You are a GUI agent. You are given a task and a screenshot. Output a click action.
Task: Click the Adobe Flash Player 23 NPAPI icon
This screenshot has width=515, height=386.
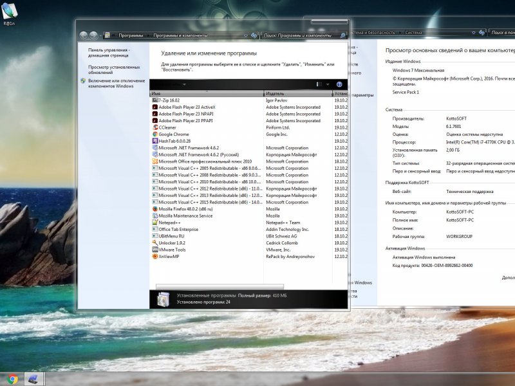point(155,114)
